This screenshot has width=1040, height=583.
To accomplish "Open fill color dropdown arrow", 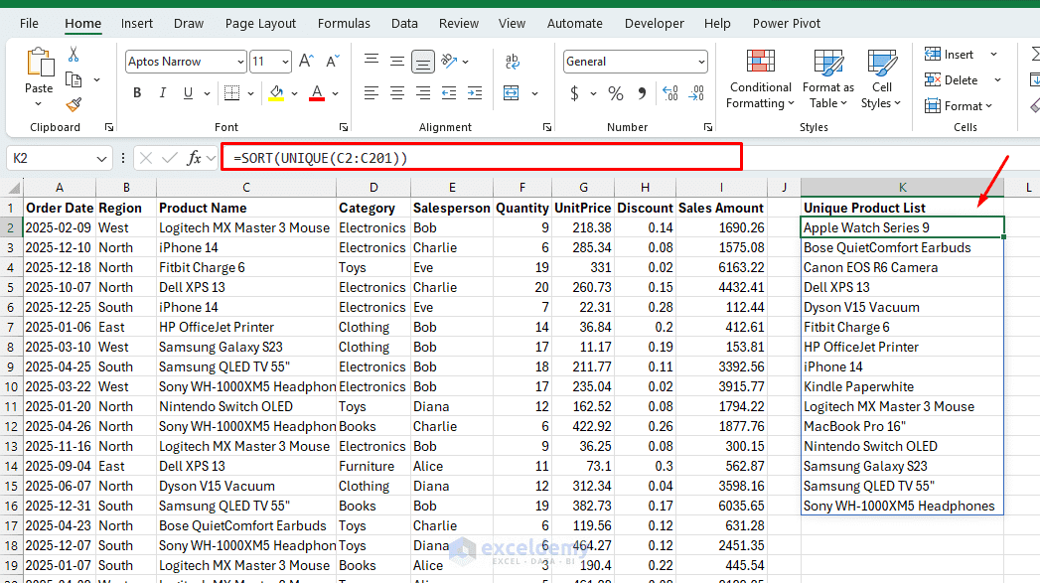I will (294, 93).
